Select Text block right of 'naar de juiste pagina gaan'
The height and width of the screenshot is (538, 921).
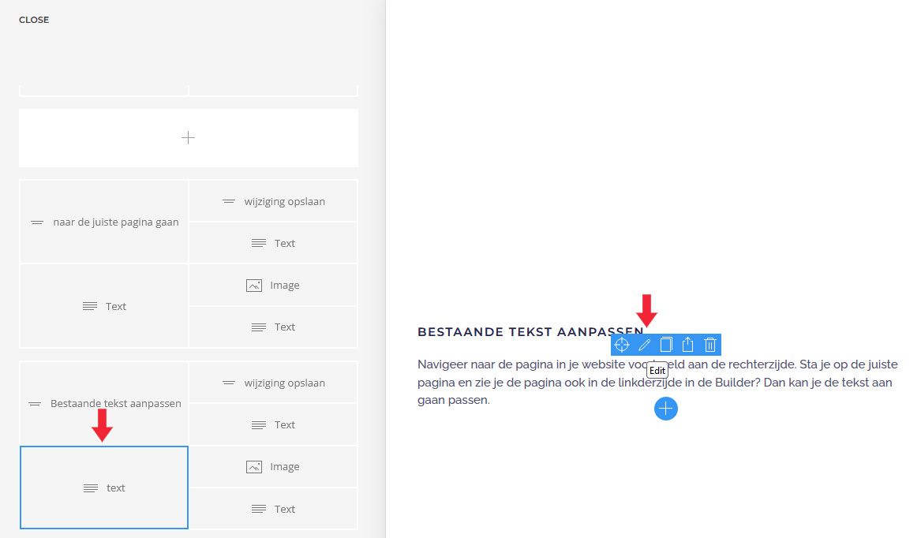pyautogui.click(x=273, y=243)
